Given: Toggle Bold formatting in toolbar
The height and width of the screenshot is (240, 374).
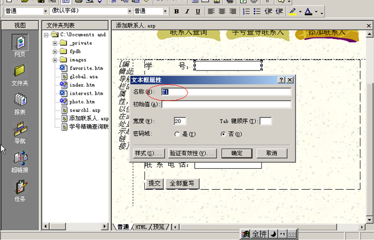Looking at the screenshot, I should click(177, 11).
